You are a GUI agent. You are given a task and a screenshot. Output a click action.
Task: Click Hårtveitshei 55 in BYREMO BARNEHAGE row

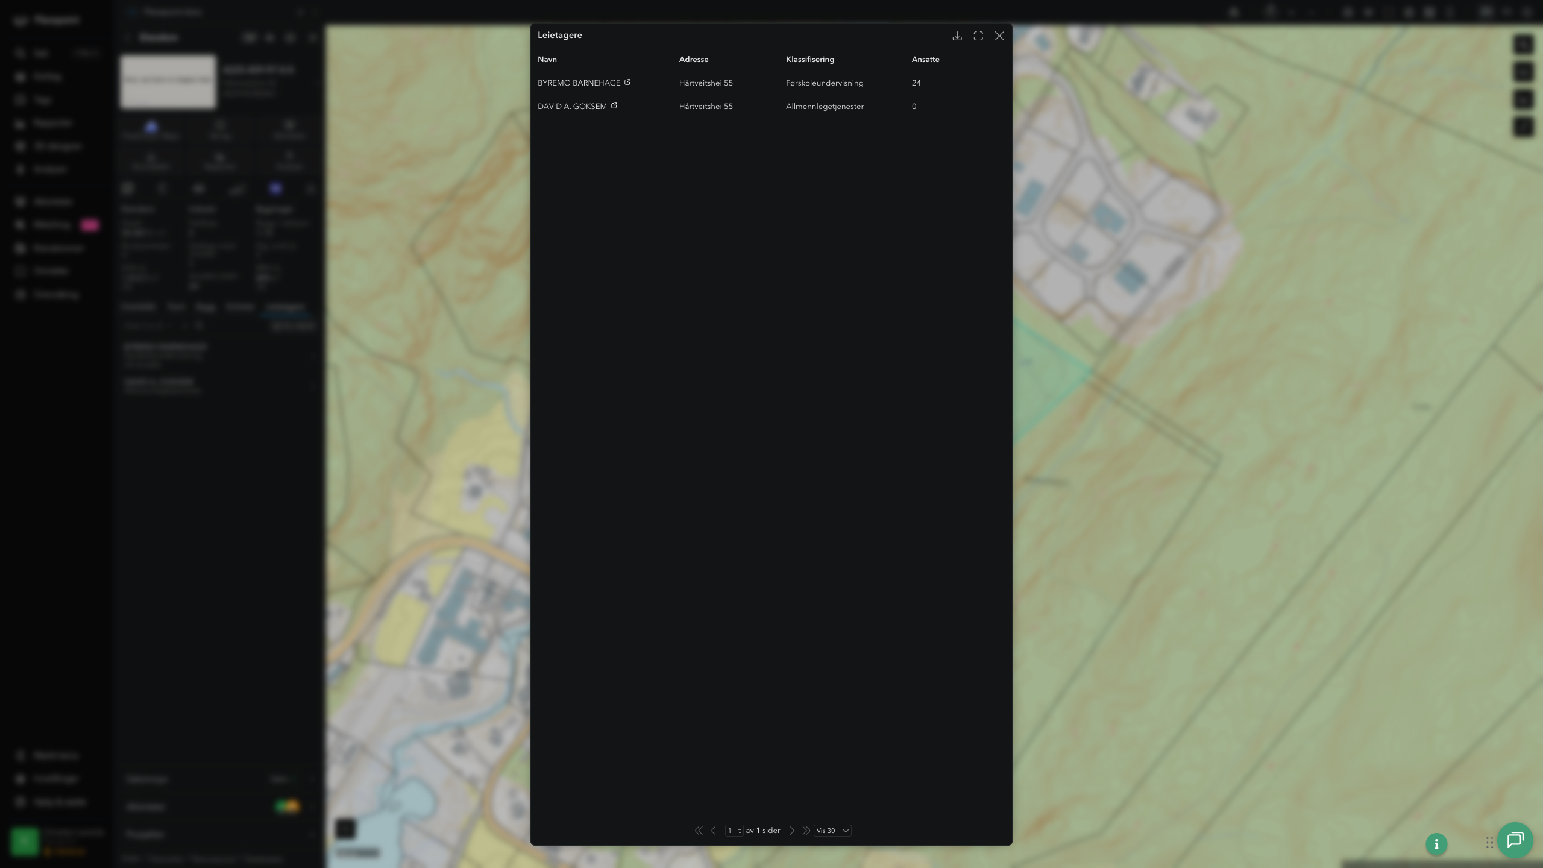706,83
